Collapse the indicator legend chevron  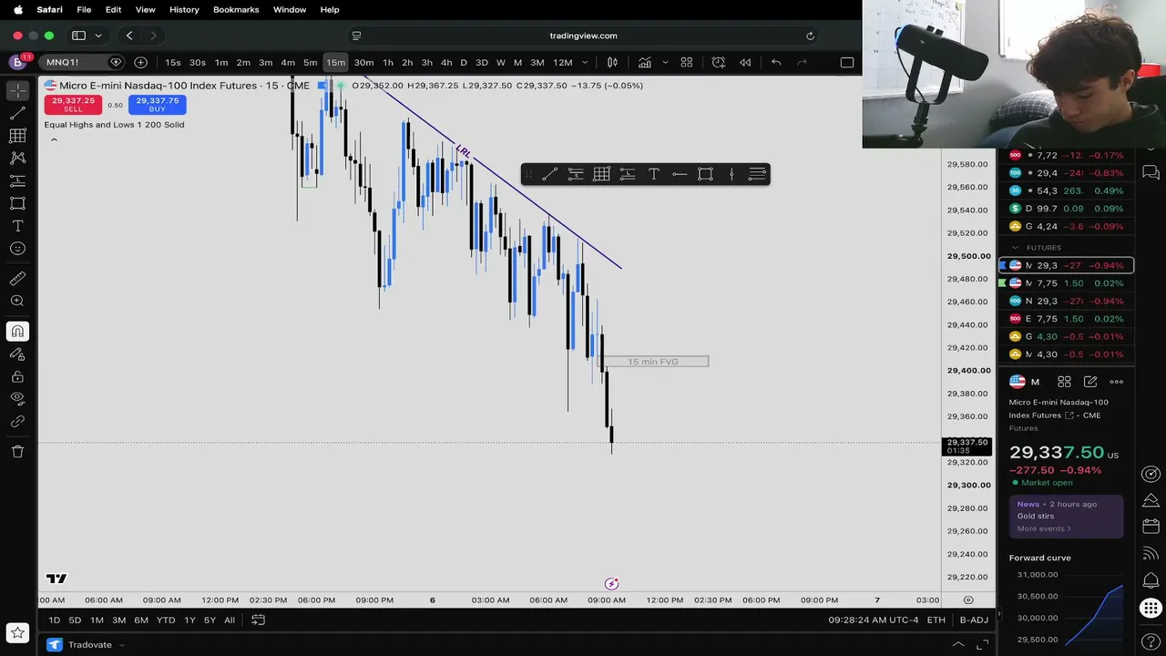pyautogui.click(x=54, y=139)
